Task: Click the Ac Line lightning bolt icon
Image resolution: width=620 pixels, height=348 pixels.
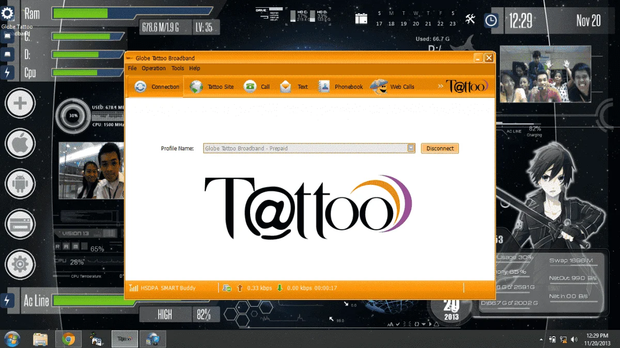Action: [x=8, y=300]
